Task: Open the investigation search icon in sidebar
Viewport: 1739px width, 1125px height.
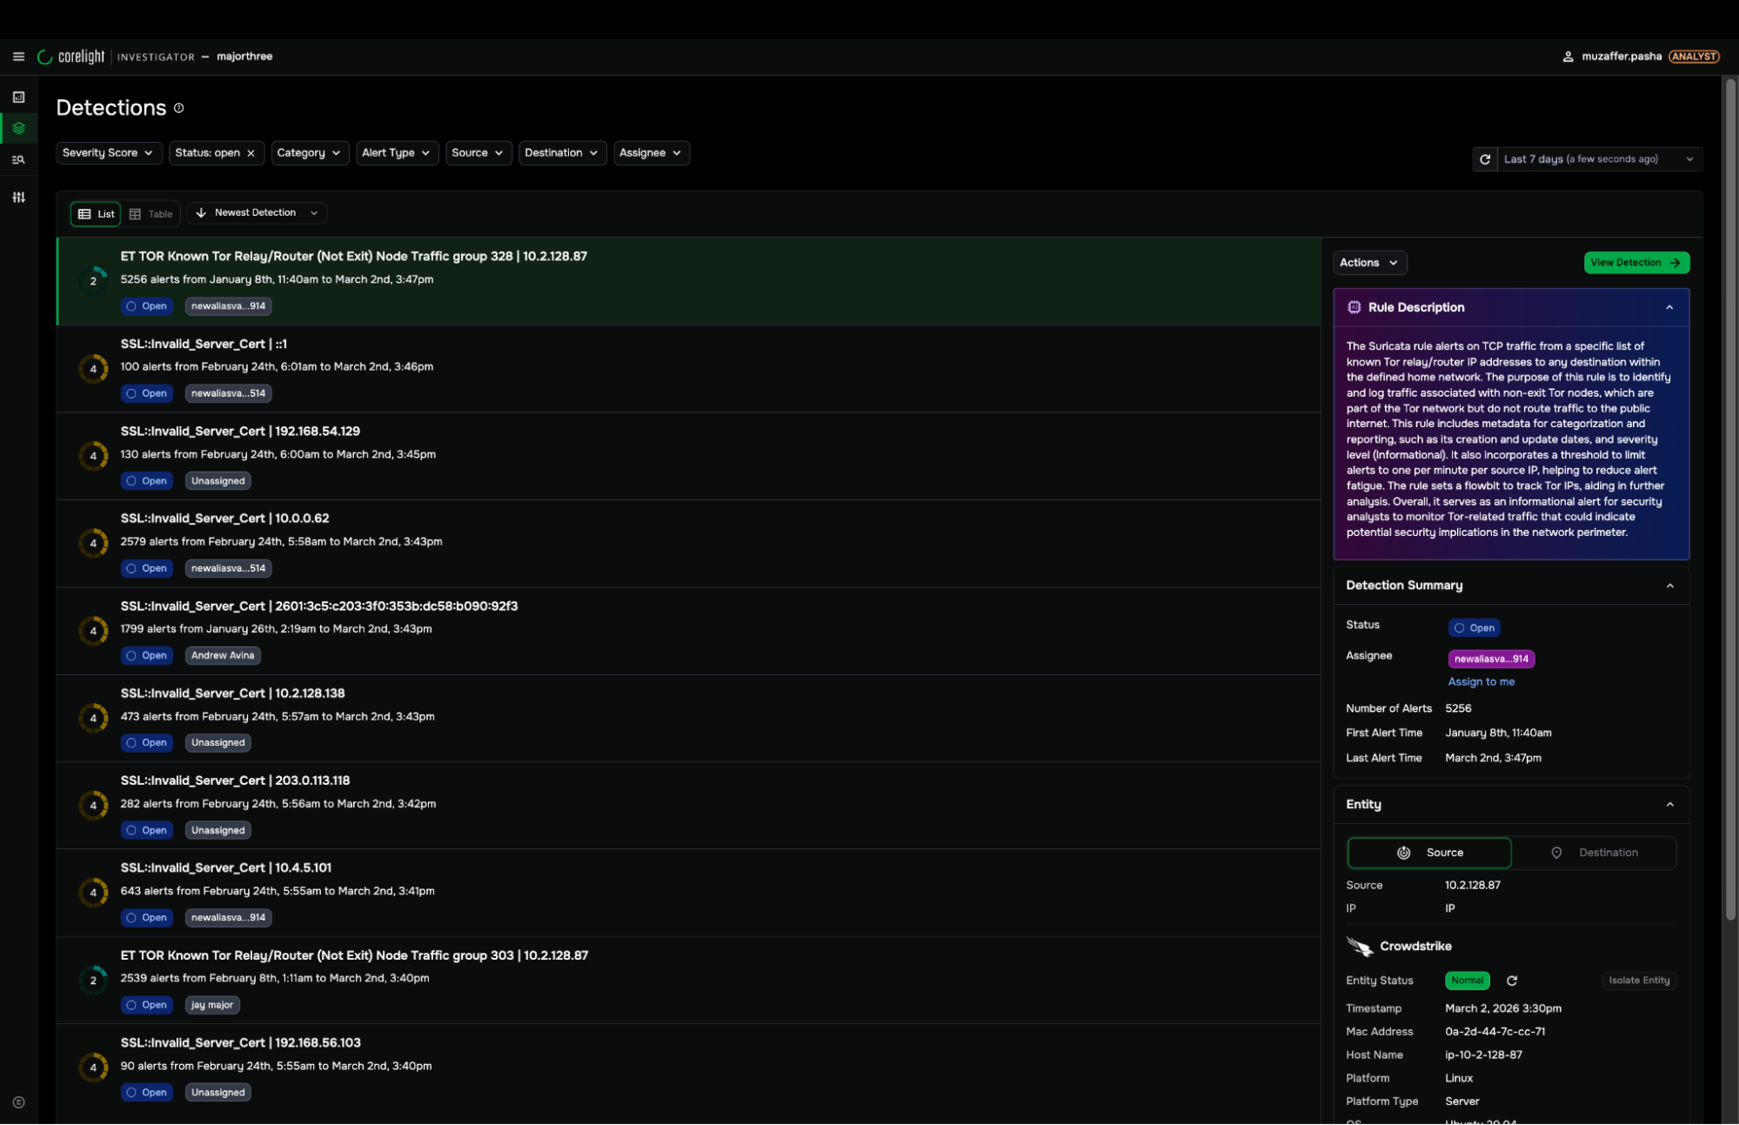Action: (18, 160)
